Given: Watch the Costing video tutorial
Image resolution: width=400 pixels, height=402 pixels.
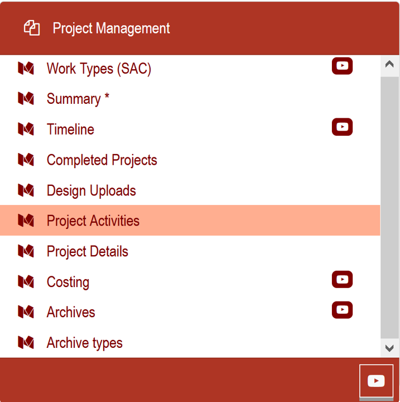Looking at the screenshot, I should [342, 279].
